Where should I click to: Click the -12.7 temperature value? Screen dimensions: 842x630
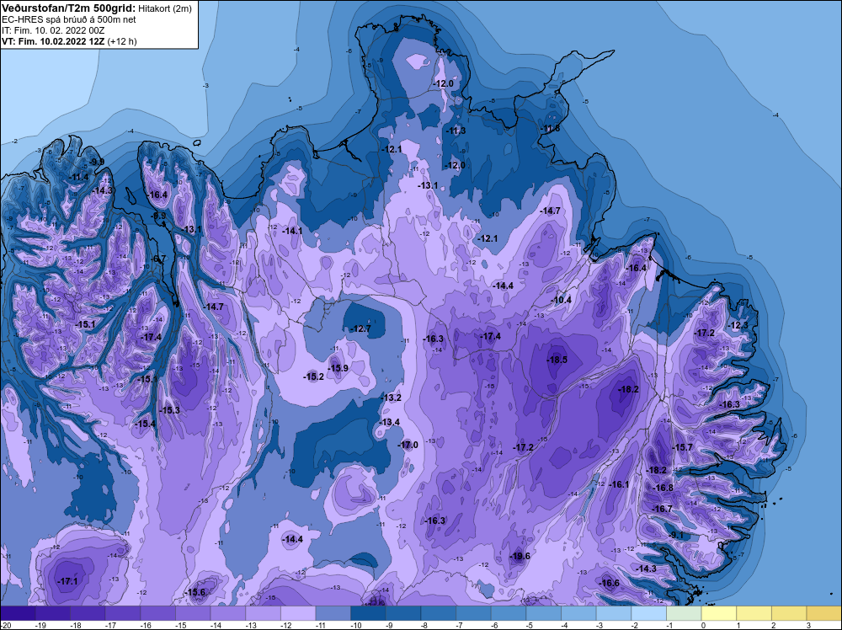(x=360, y=328)
